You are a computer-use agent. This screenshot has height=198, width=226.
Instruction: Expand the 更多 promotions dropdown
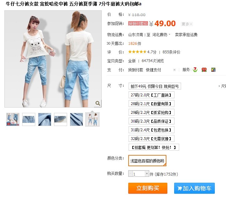[x=187, y=24]
